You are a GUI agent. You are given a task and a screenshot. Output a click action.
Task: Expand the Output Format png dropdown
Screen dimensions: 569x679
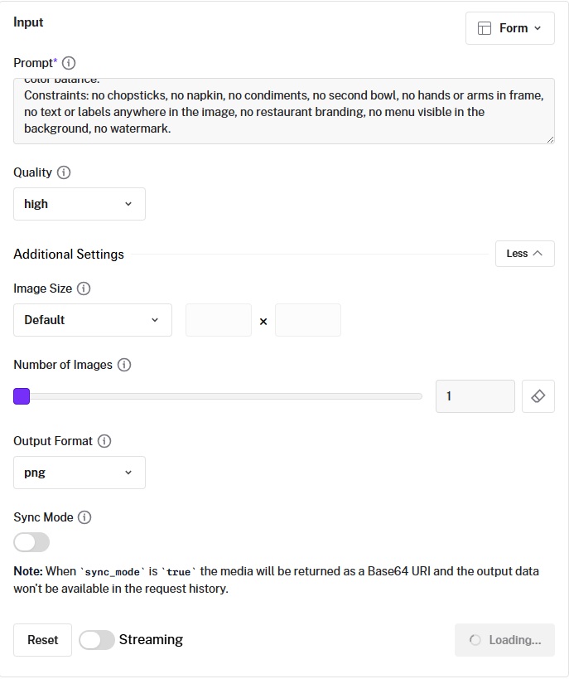(80, 473)
